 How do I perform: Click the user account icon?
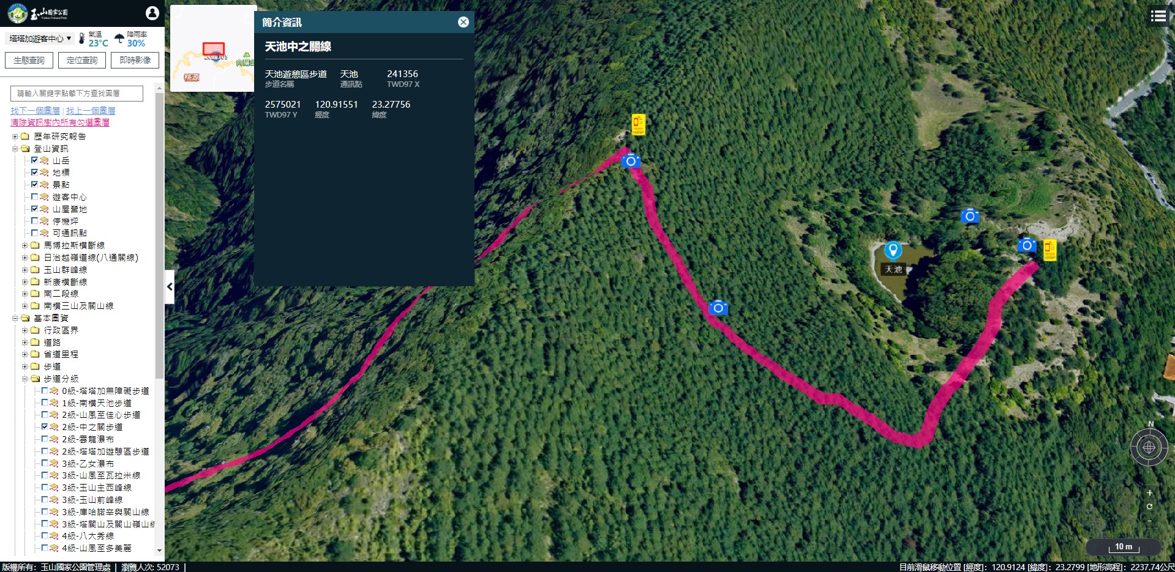click(152, 13)
